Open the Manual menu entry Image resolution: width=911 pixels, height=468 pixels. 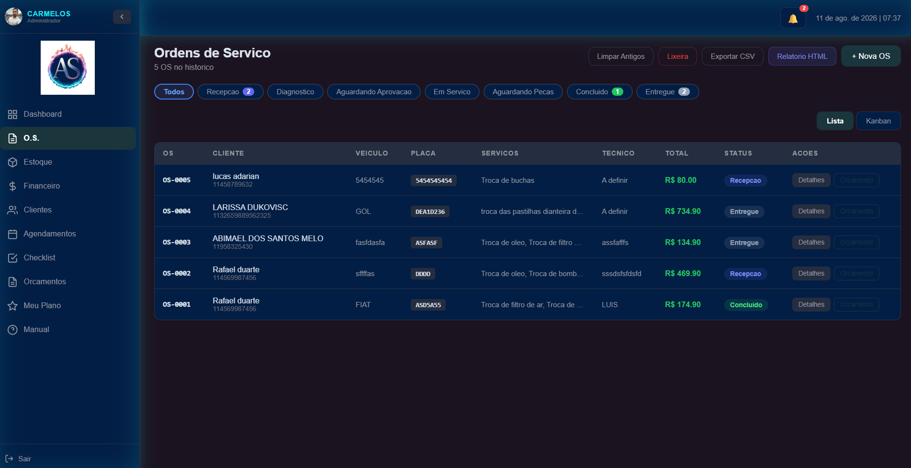pos(68,330)
